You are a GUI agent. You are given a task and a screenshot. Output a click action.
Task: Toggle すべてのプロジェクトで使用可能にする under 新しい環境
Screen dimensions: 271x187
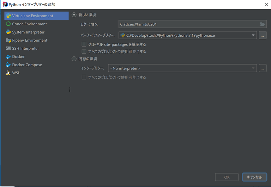(x=84, y=51)
